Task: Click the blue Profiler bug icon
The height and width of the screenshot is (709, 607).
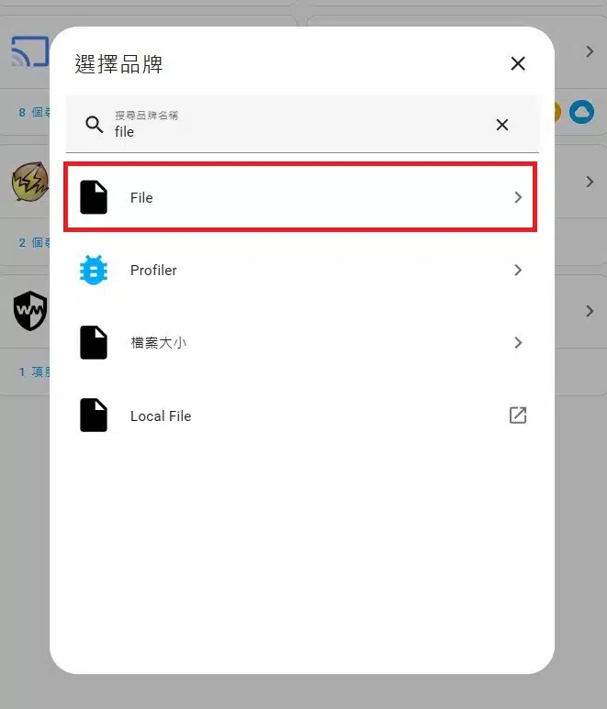Action: (94, 270)
